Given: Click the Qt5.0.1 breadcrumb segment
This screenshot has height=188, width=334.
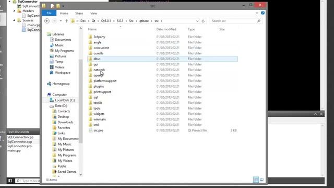Looking at the screenshot, I should [x=106, y=21].
